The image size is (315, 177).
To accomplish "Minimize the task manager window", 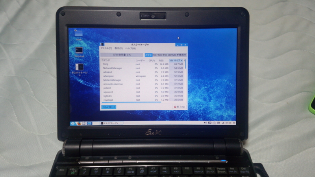I will point(178,45).
